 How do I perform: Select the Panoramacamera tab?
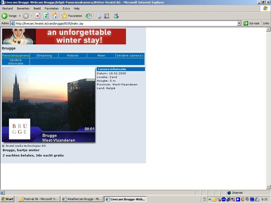(16, 56)
